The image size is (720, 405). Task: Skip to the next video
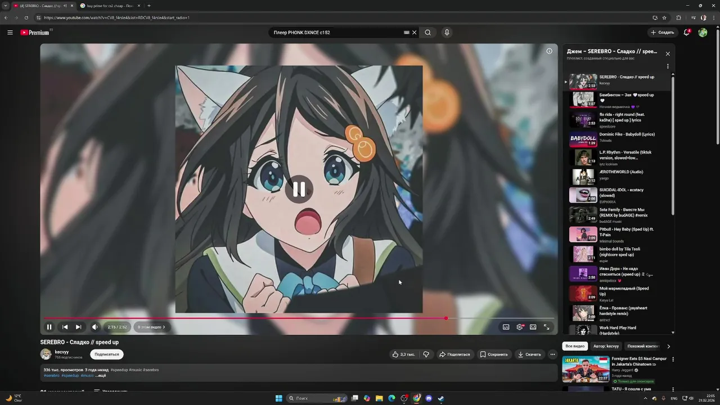[x=78, y=327]
